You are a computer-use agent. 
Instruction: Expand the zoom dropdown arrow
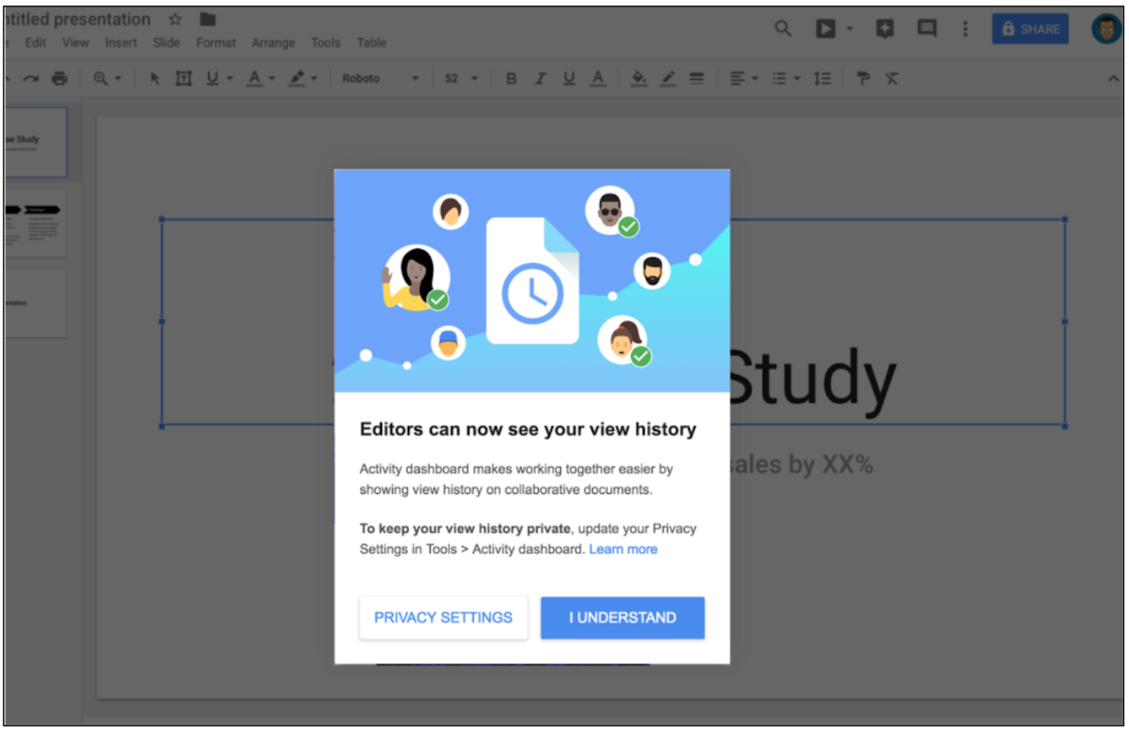pyautogui.click(x=118, y=78)
